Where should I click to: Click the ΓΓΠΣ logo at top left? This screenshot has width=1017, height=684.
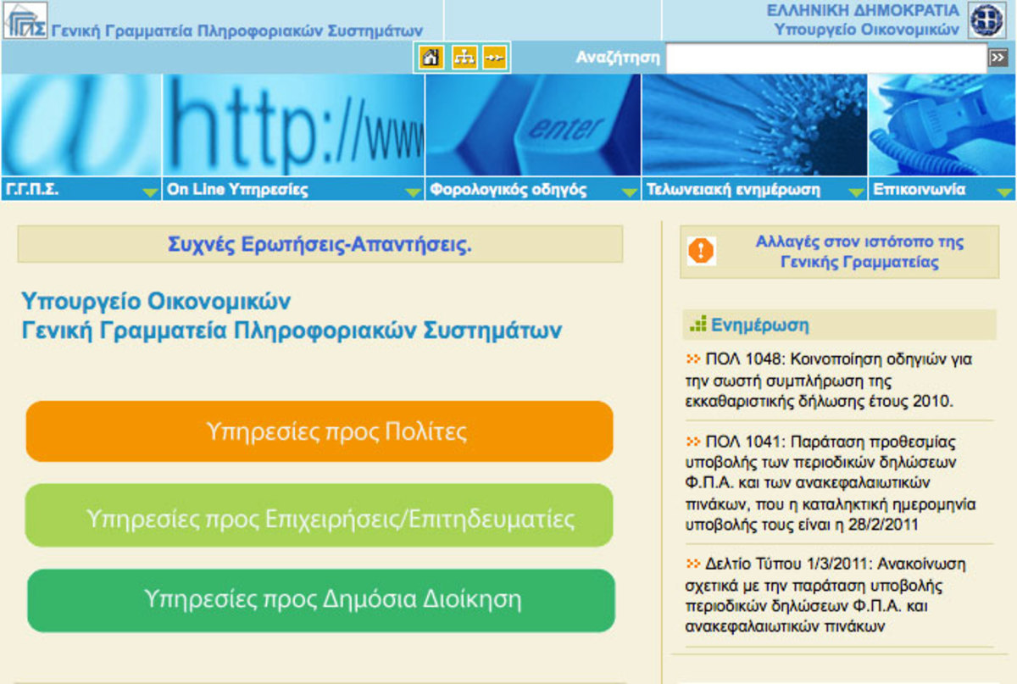25,20
